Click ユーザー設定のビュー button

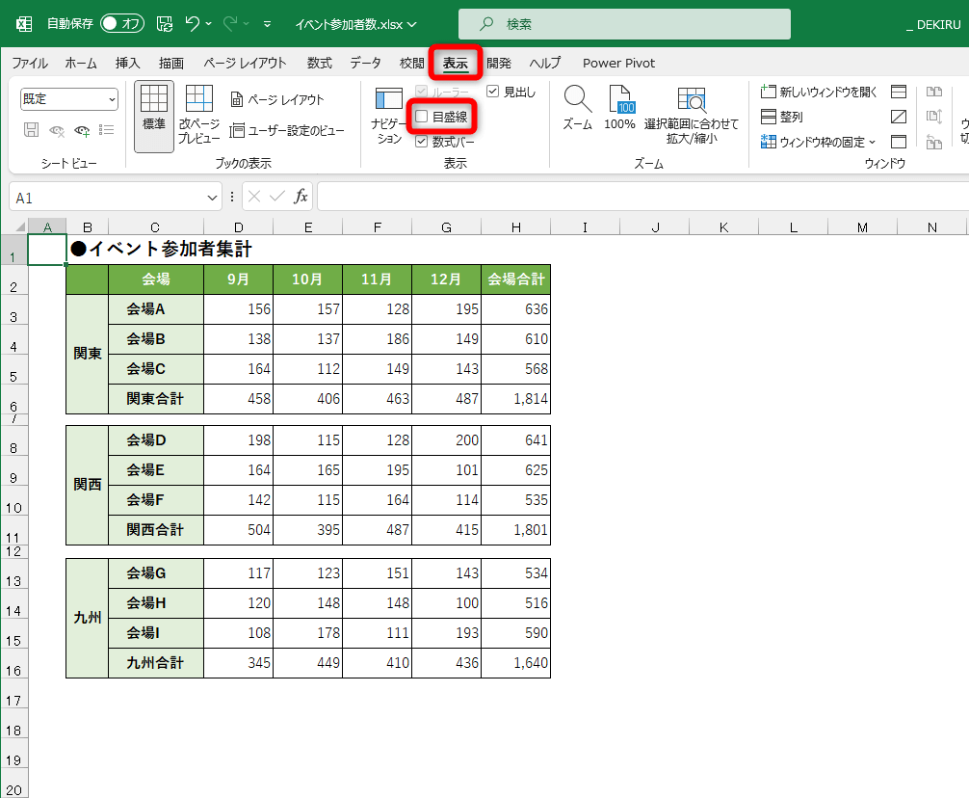click(287, 130)
